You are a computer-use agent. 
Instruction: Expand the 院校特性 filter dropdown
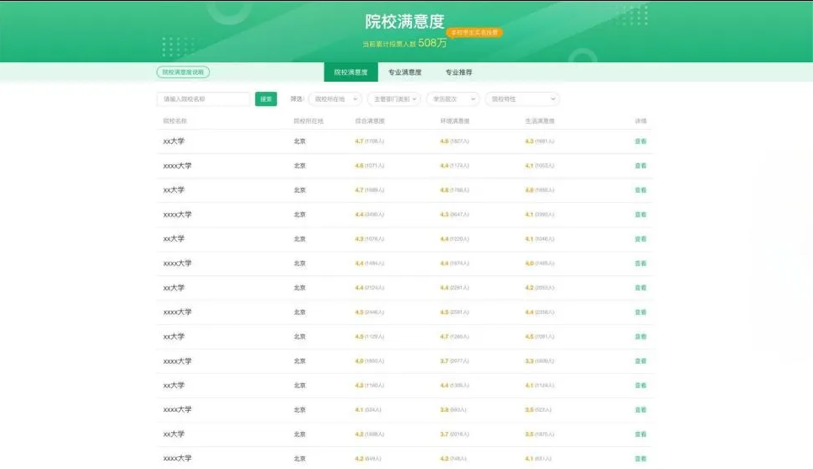click(521, 99)
